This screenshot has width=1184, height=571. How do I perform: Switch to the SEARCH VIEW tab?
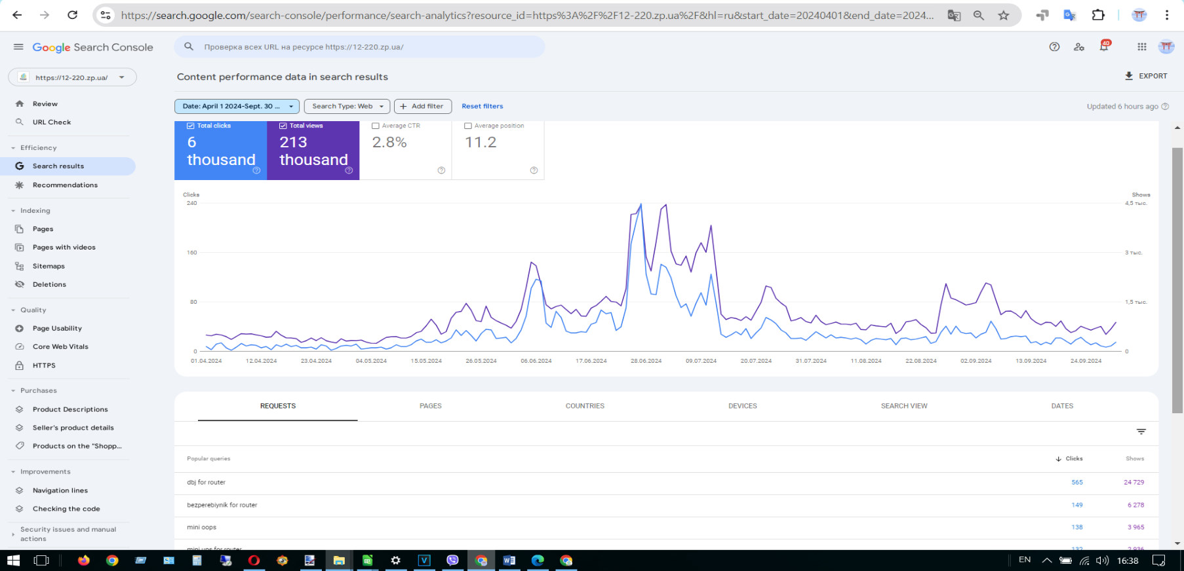tap(904, 406)
